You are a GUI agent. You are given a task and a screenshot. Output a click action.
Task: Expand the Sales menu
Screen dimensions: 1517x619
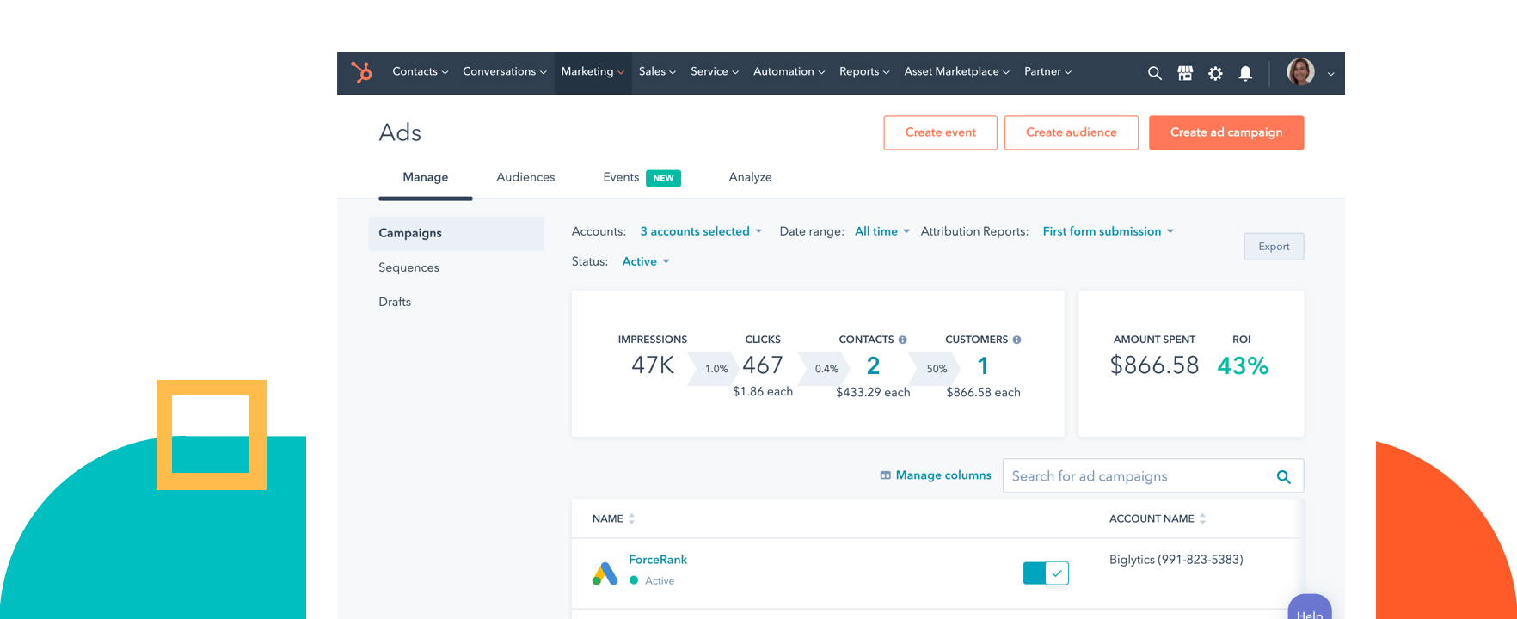tap(657, 72)
